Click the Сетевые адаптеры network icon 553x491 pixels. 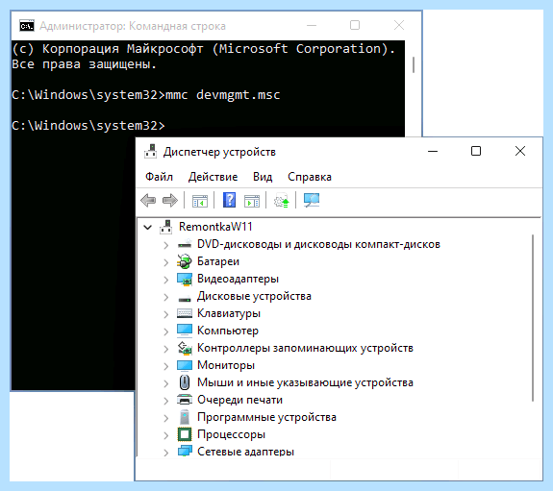point(185,451)
